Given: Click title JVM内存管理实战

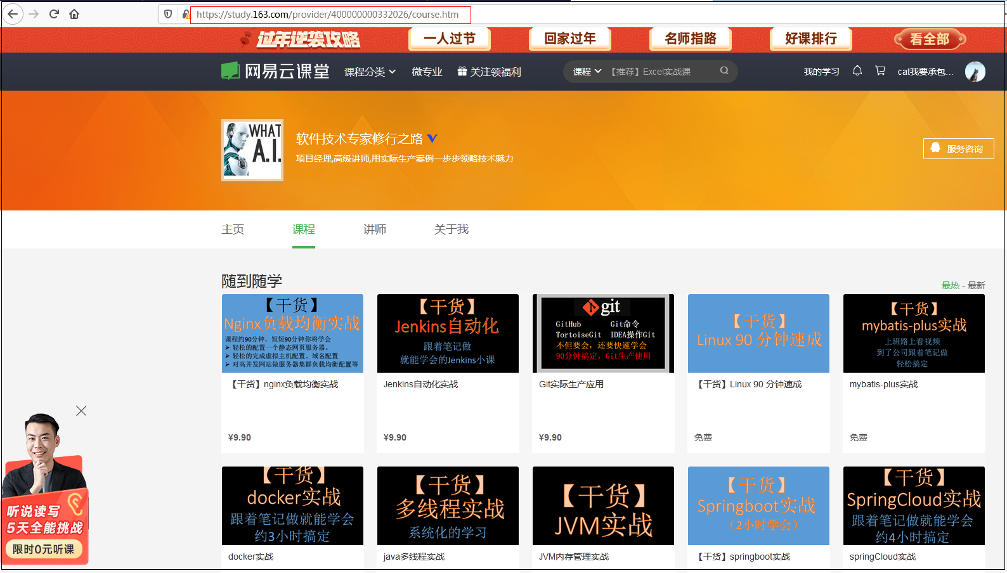Looking at the screenshot, I should (574, 557).
